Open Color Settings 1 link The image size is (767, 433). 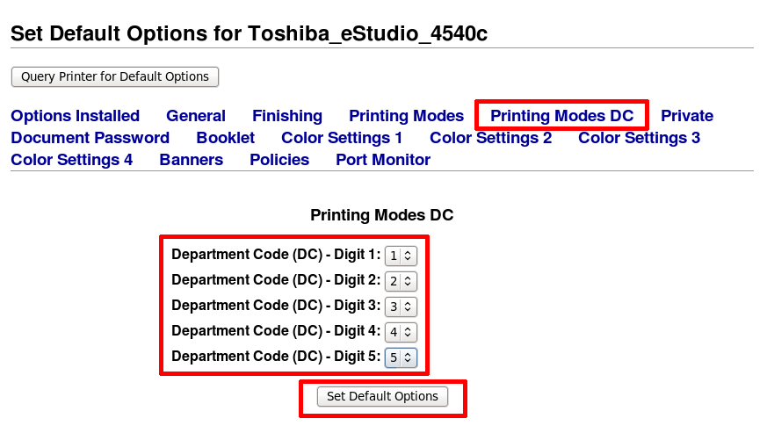[x=342, y=138]
